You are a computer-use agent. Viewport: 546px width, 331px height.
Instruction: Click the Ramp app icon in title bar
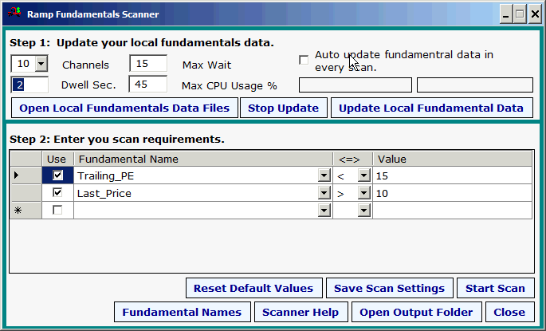click(14, 14)
